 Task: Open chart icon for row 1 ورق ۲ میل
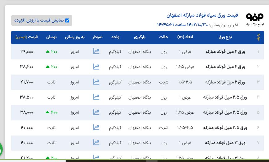(x=96, y=51)
